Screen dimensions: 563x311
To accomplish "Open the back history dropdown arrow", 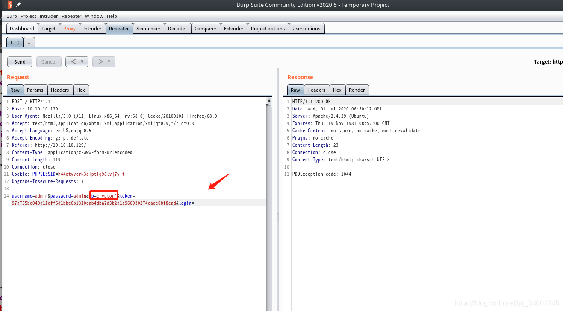I will click(x=83, y=61).
